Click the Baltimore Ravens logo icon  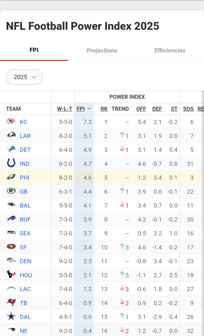tap(11, 205)
